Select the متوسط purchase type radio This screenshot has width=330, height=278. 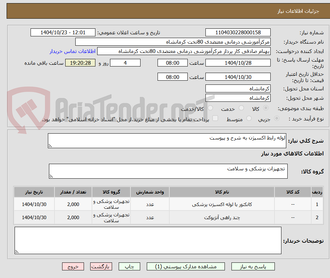click(x=249, y=118)
